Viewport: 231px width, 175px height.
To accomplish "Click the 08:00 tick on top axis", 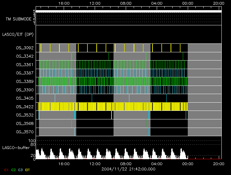I will [126, 3].
